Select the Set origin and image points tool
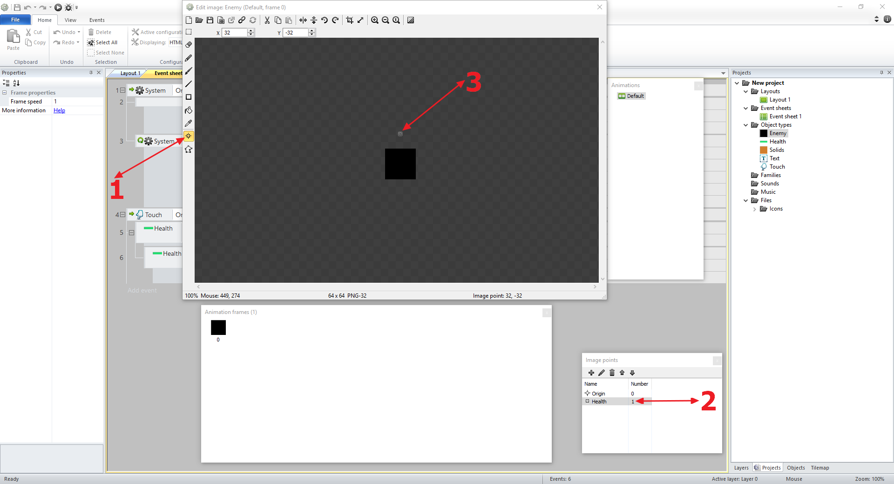The height and width of the screenshot is (484, 894). tap(189, 136)
